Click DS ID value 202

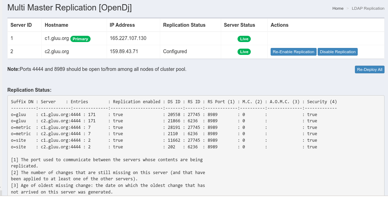click(171, 147)
